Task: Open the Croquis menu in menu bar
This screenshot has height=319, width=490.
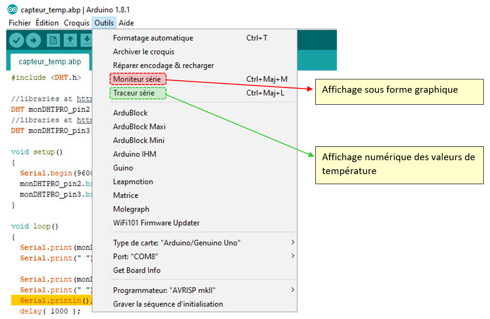Action: pyautogui.click(x=76, y=23)
